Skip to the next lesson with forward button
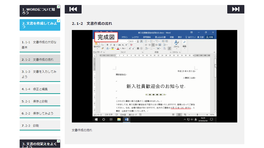Viewport: 264px width, 148px height. click(x=236, y=9)
